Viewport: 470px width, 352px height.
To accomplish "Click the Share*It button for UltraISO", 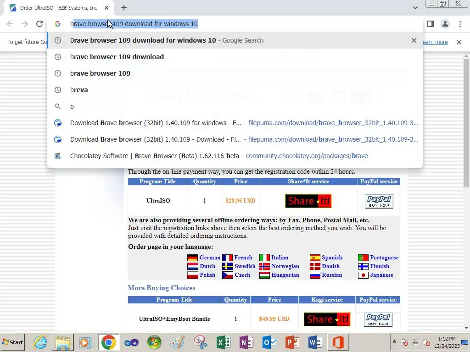I will click(308, 201).
